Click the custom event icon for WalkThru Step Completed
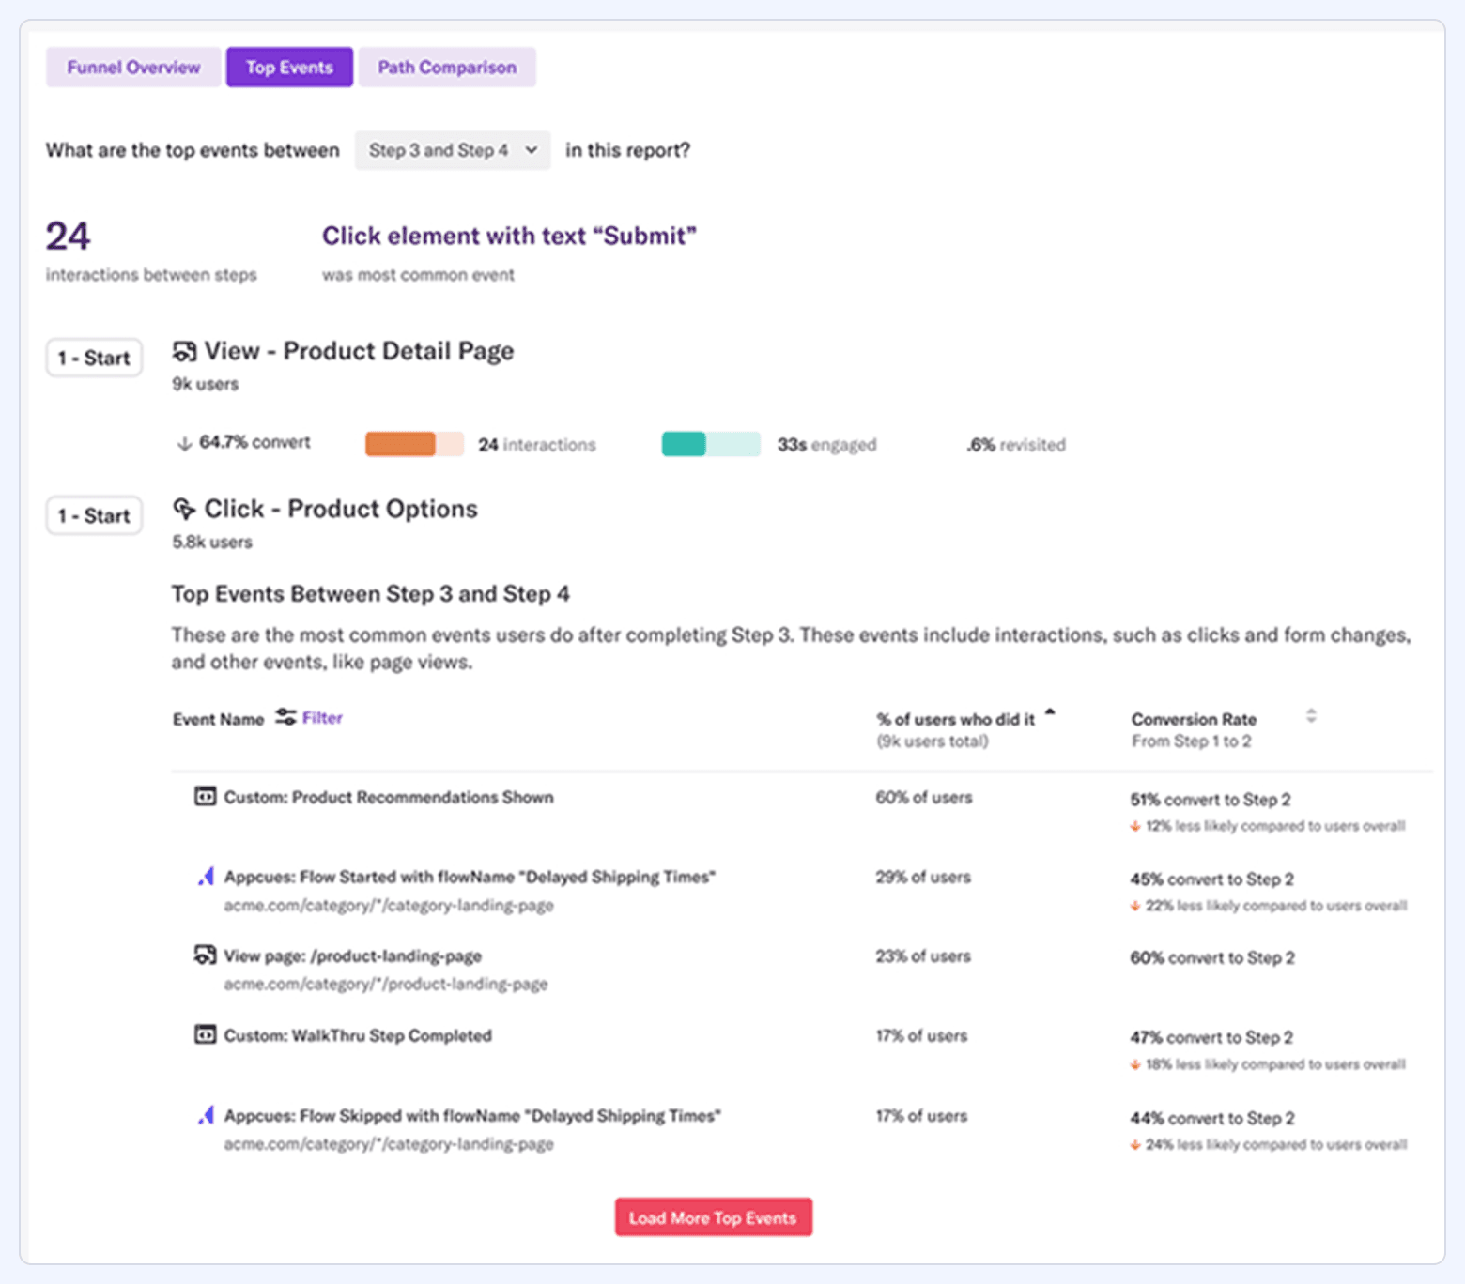This screenshot has width=1465, height=1284. pyautogui.click(x=204, y=1035)
